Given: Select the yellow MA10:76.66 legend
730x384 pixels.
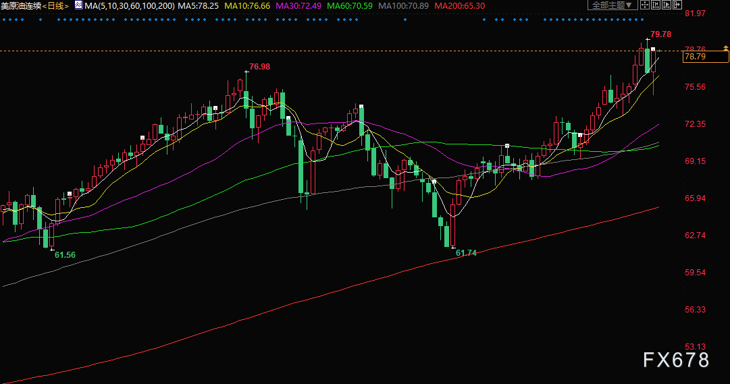Looking at the screenshot, I should click(x=247, y=6).
